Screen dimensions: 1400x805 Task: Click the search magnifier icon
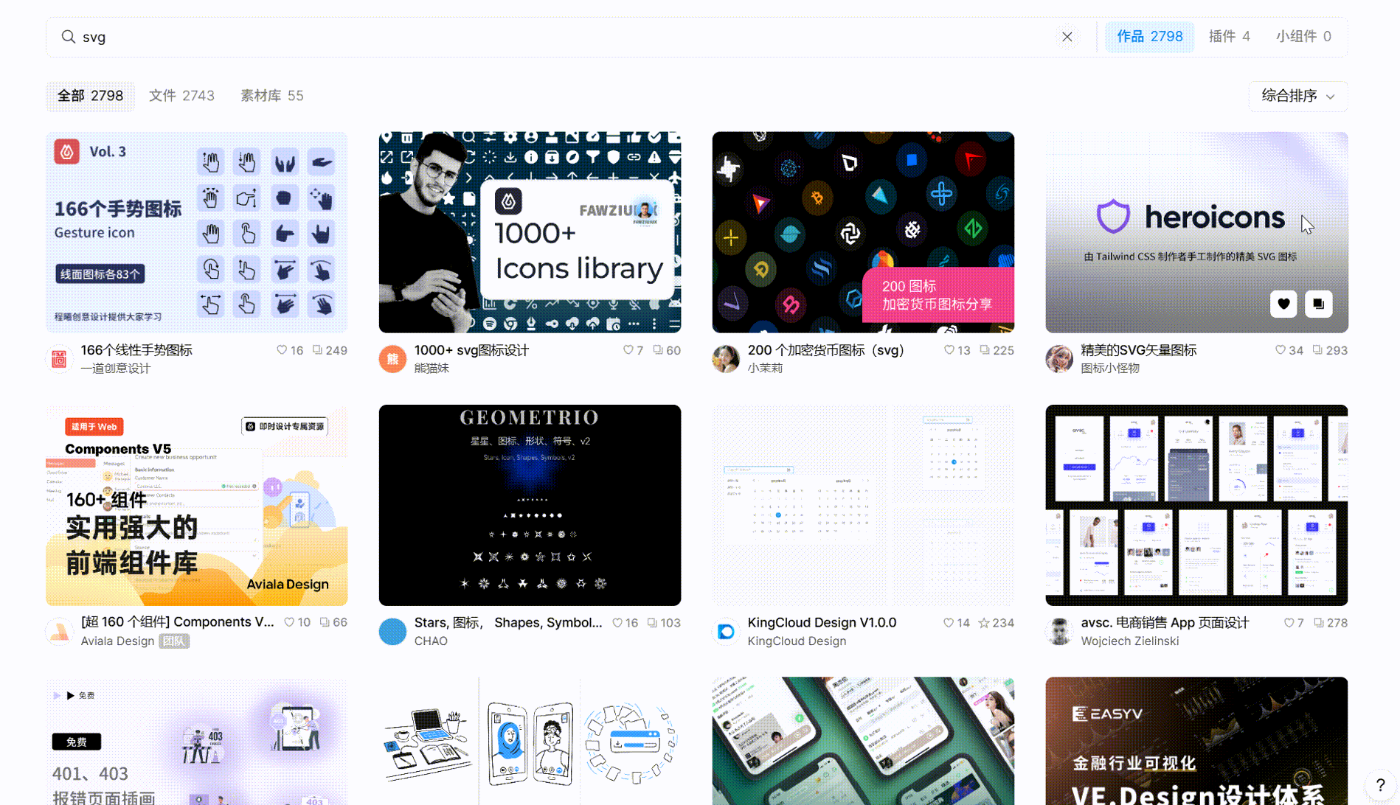(68, 37)
